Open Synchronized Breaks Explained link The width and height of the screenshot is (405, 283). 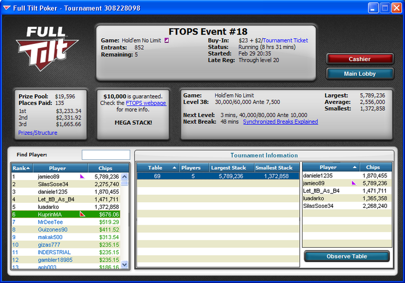(x=280, y=122)
